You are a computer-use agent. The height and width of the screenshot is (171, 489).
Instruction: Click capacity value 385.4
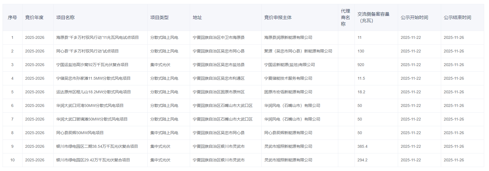click(x=362, y=146)
